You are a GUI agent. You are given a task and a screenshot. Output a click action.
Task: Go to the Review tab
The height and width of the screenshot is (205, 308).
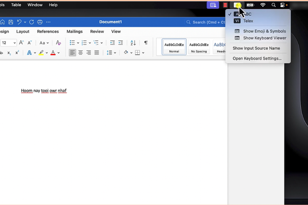click(97, 32)
